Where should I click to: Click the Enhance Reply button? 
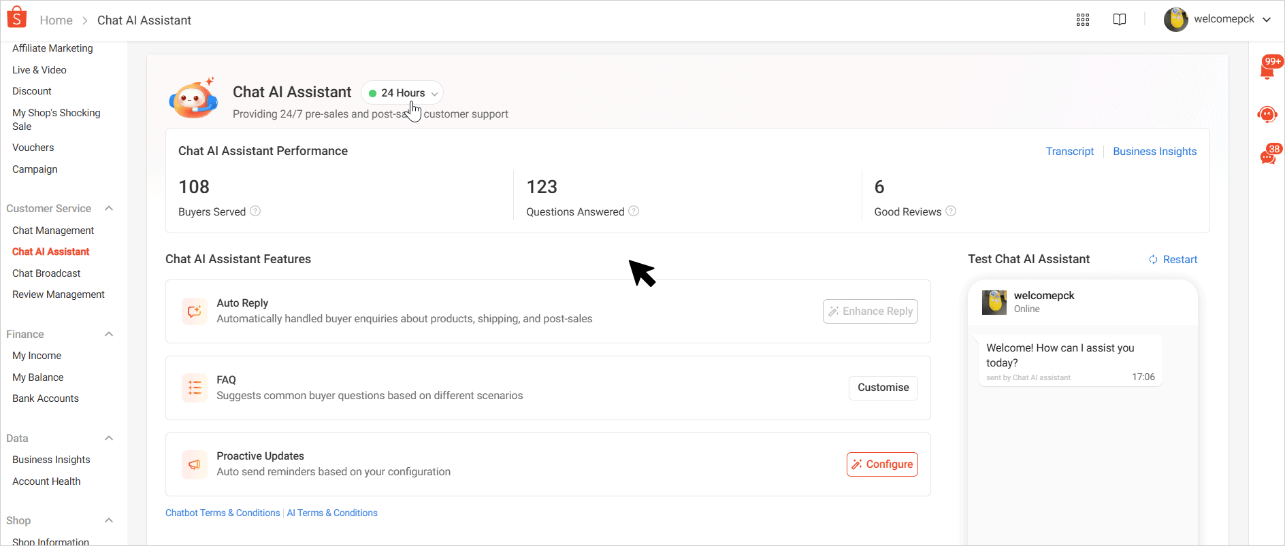[870, 311]
